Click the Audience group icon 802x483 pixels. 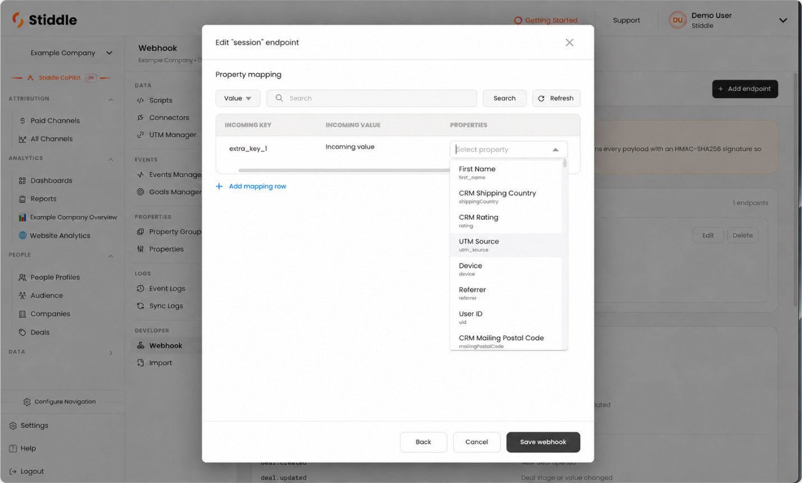coord(22,295)
